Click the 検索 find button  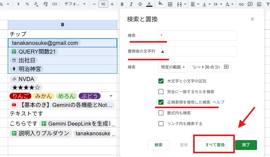[x=158, y=145]
